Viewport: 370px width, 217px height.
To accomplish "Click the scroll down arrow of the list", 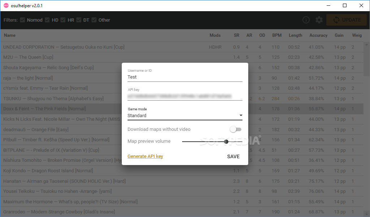I will (x=366, y=214).
